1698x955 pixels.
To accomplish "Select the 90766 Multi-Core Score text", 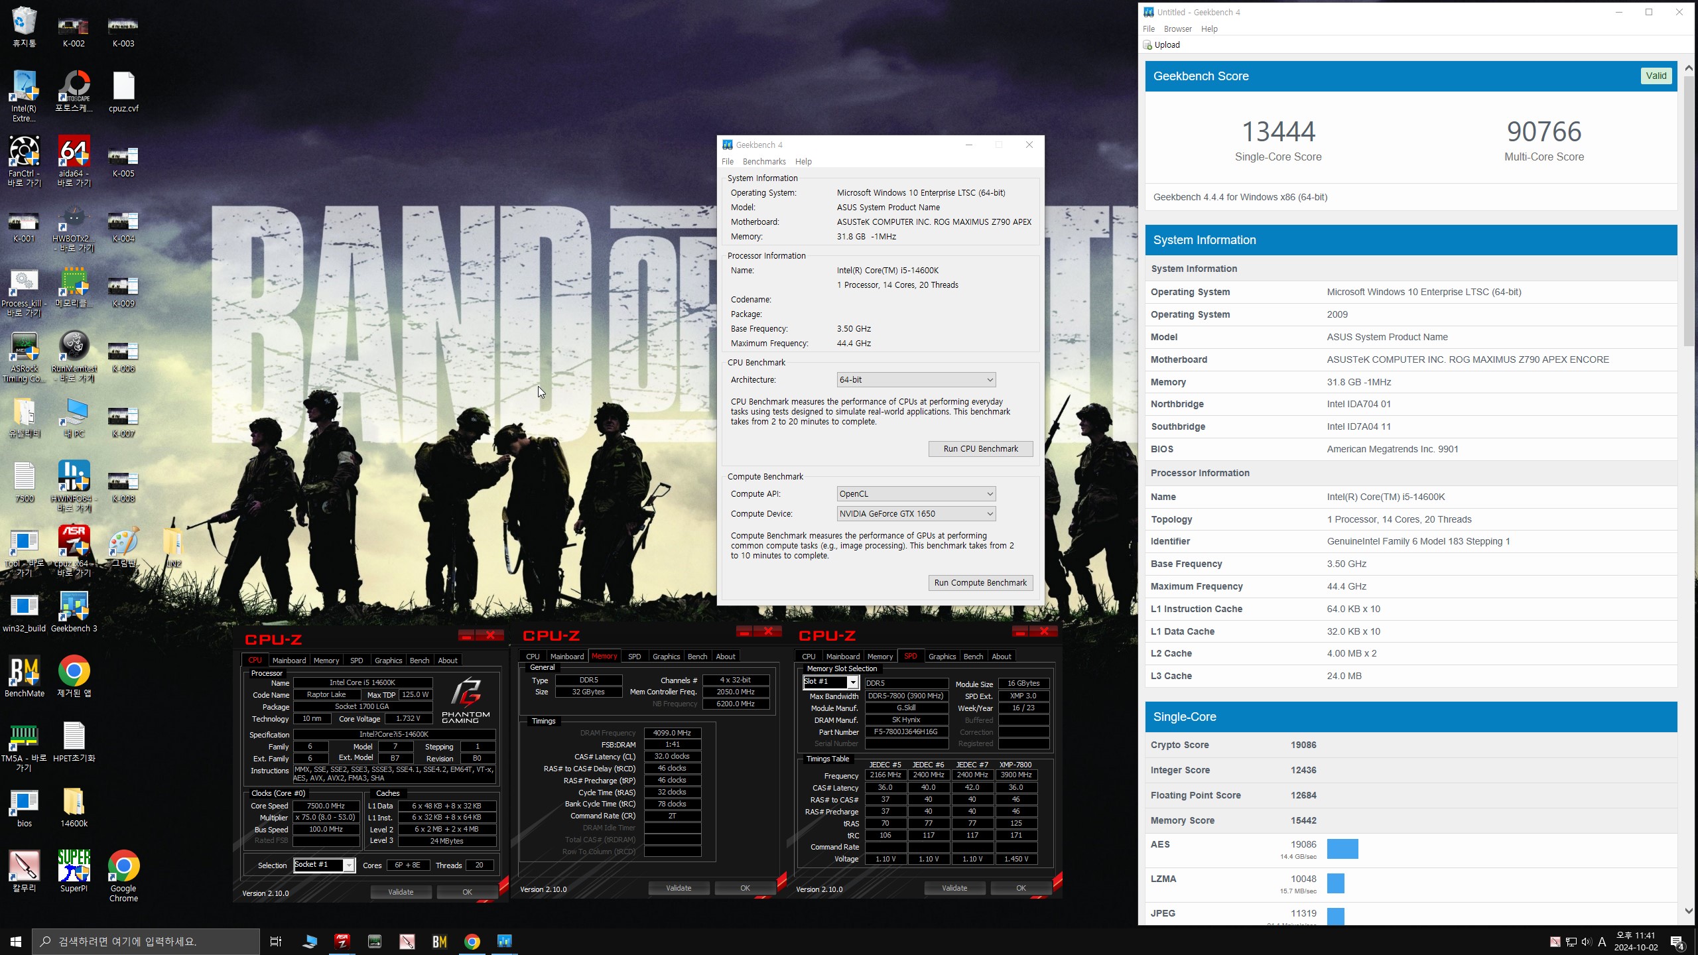I will coord(1544,132).
